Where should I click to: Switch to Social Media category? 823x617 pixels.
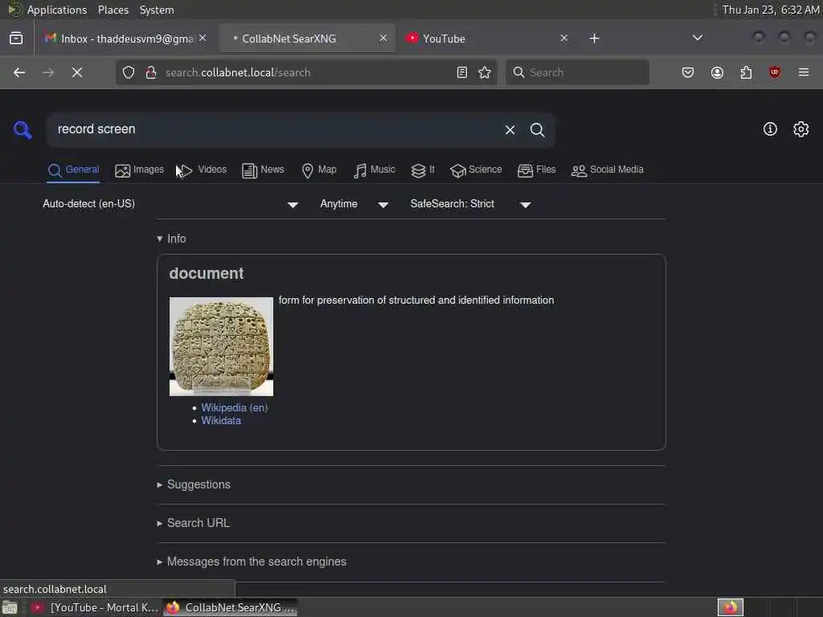click(608, 170)
